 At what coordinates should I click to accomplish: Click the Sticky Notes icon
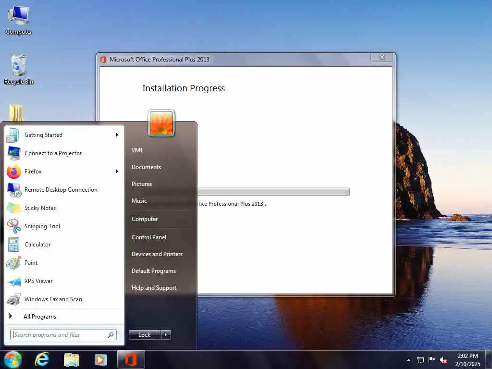click(x=14, y=208)
